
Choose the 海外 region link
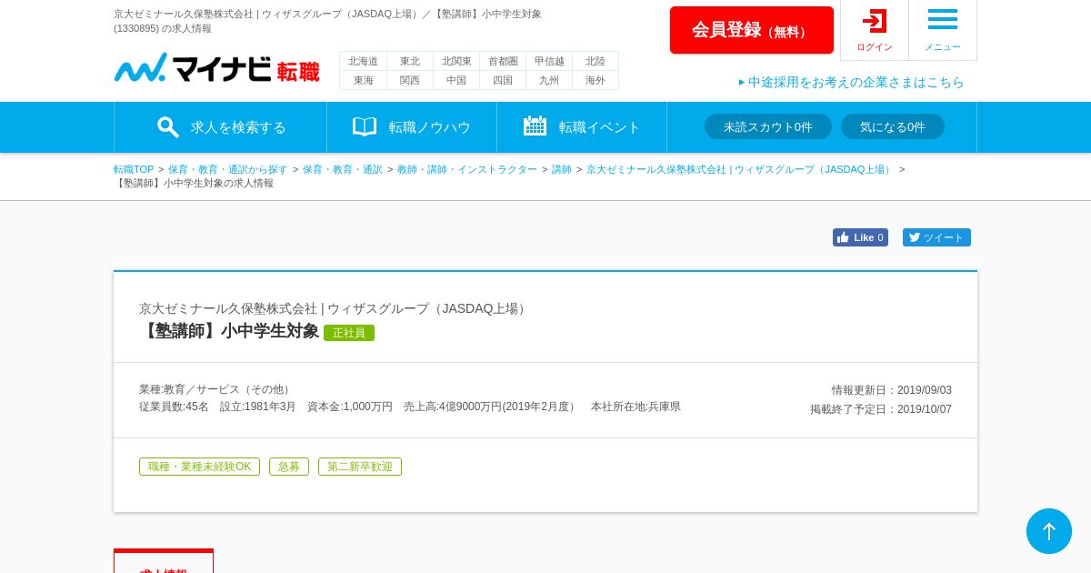596,80
